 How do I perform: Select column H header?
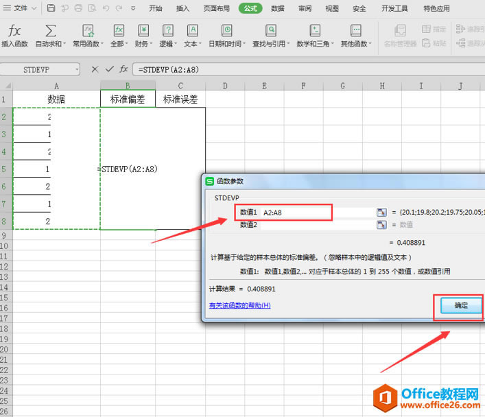tap(382, 86)
